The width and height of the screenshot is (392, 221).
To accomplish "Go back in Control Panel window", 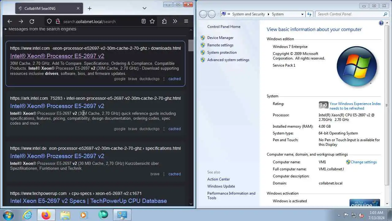I will [x=203, y=14].
